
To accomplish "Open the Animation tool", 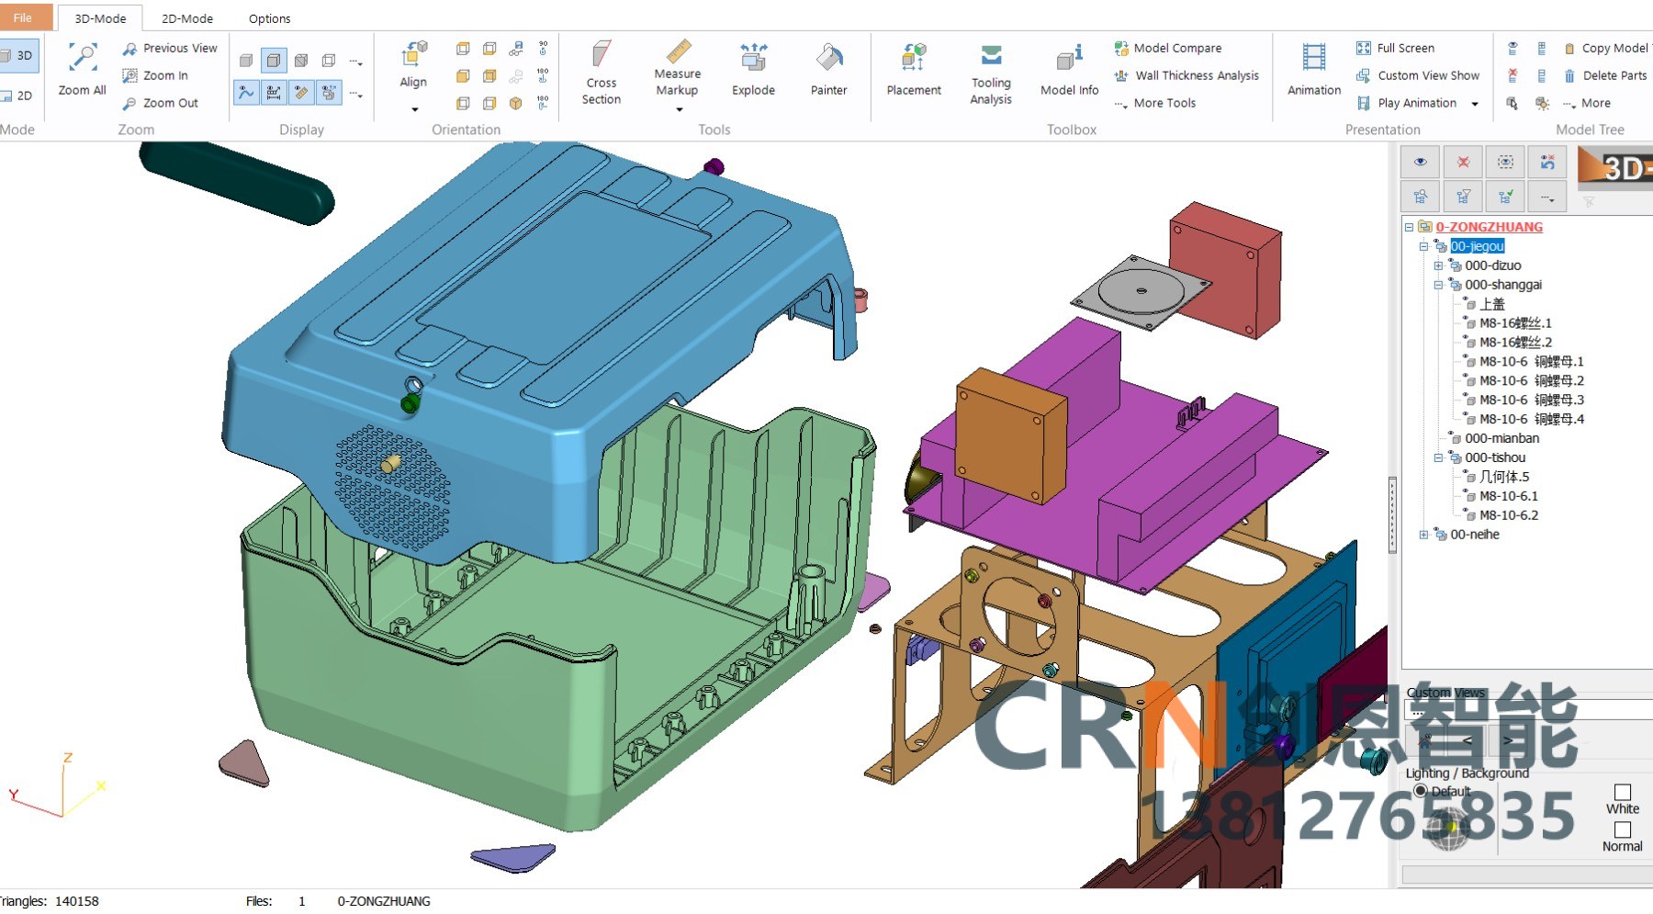I will 1314,68.
